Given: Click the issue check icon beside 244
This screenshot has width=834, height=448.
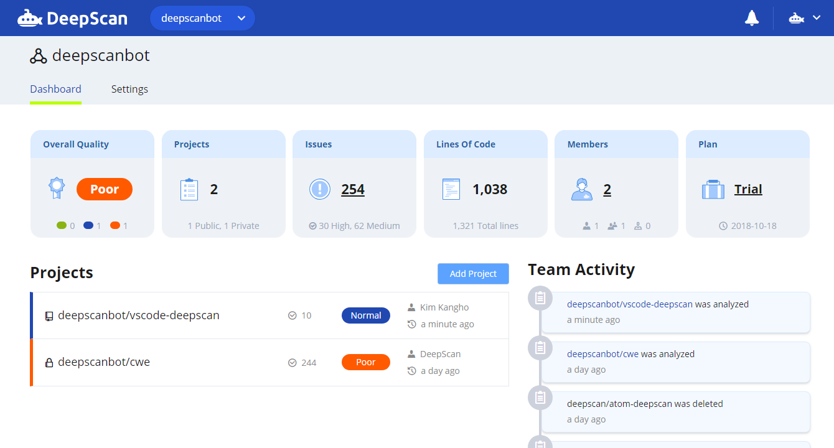Looking at the screenshot, I should [x=293, y=363].
